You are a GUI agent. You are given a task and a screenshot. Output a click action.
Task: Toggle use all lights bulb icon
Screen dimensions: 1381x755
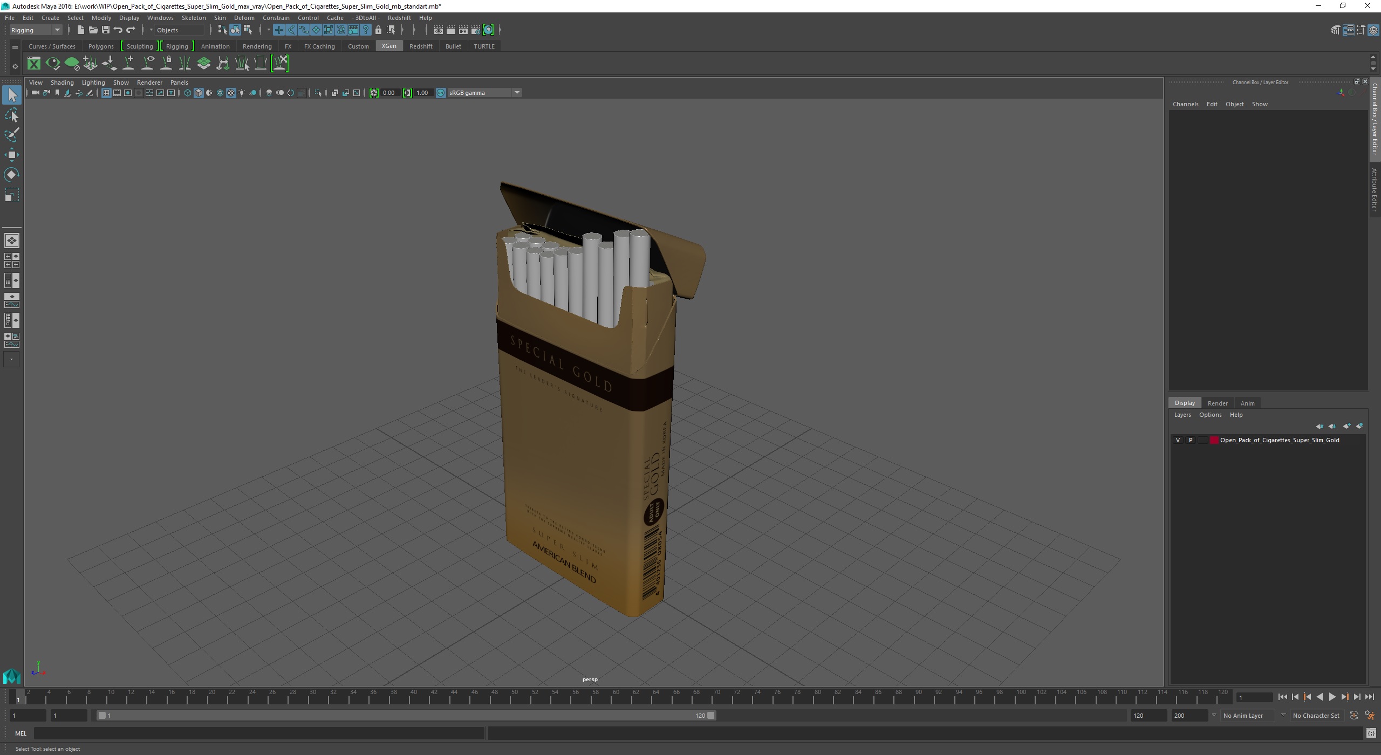coord(242,93)
